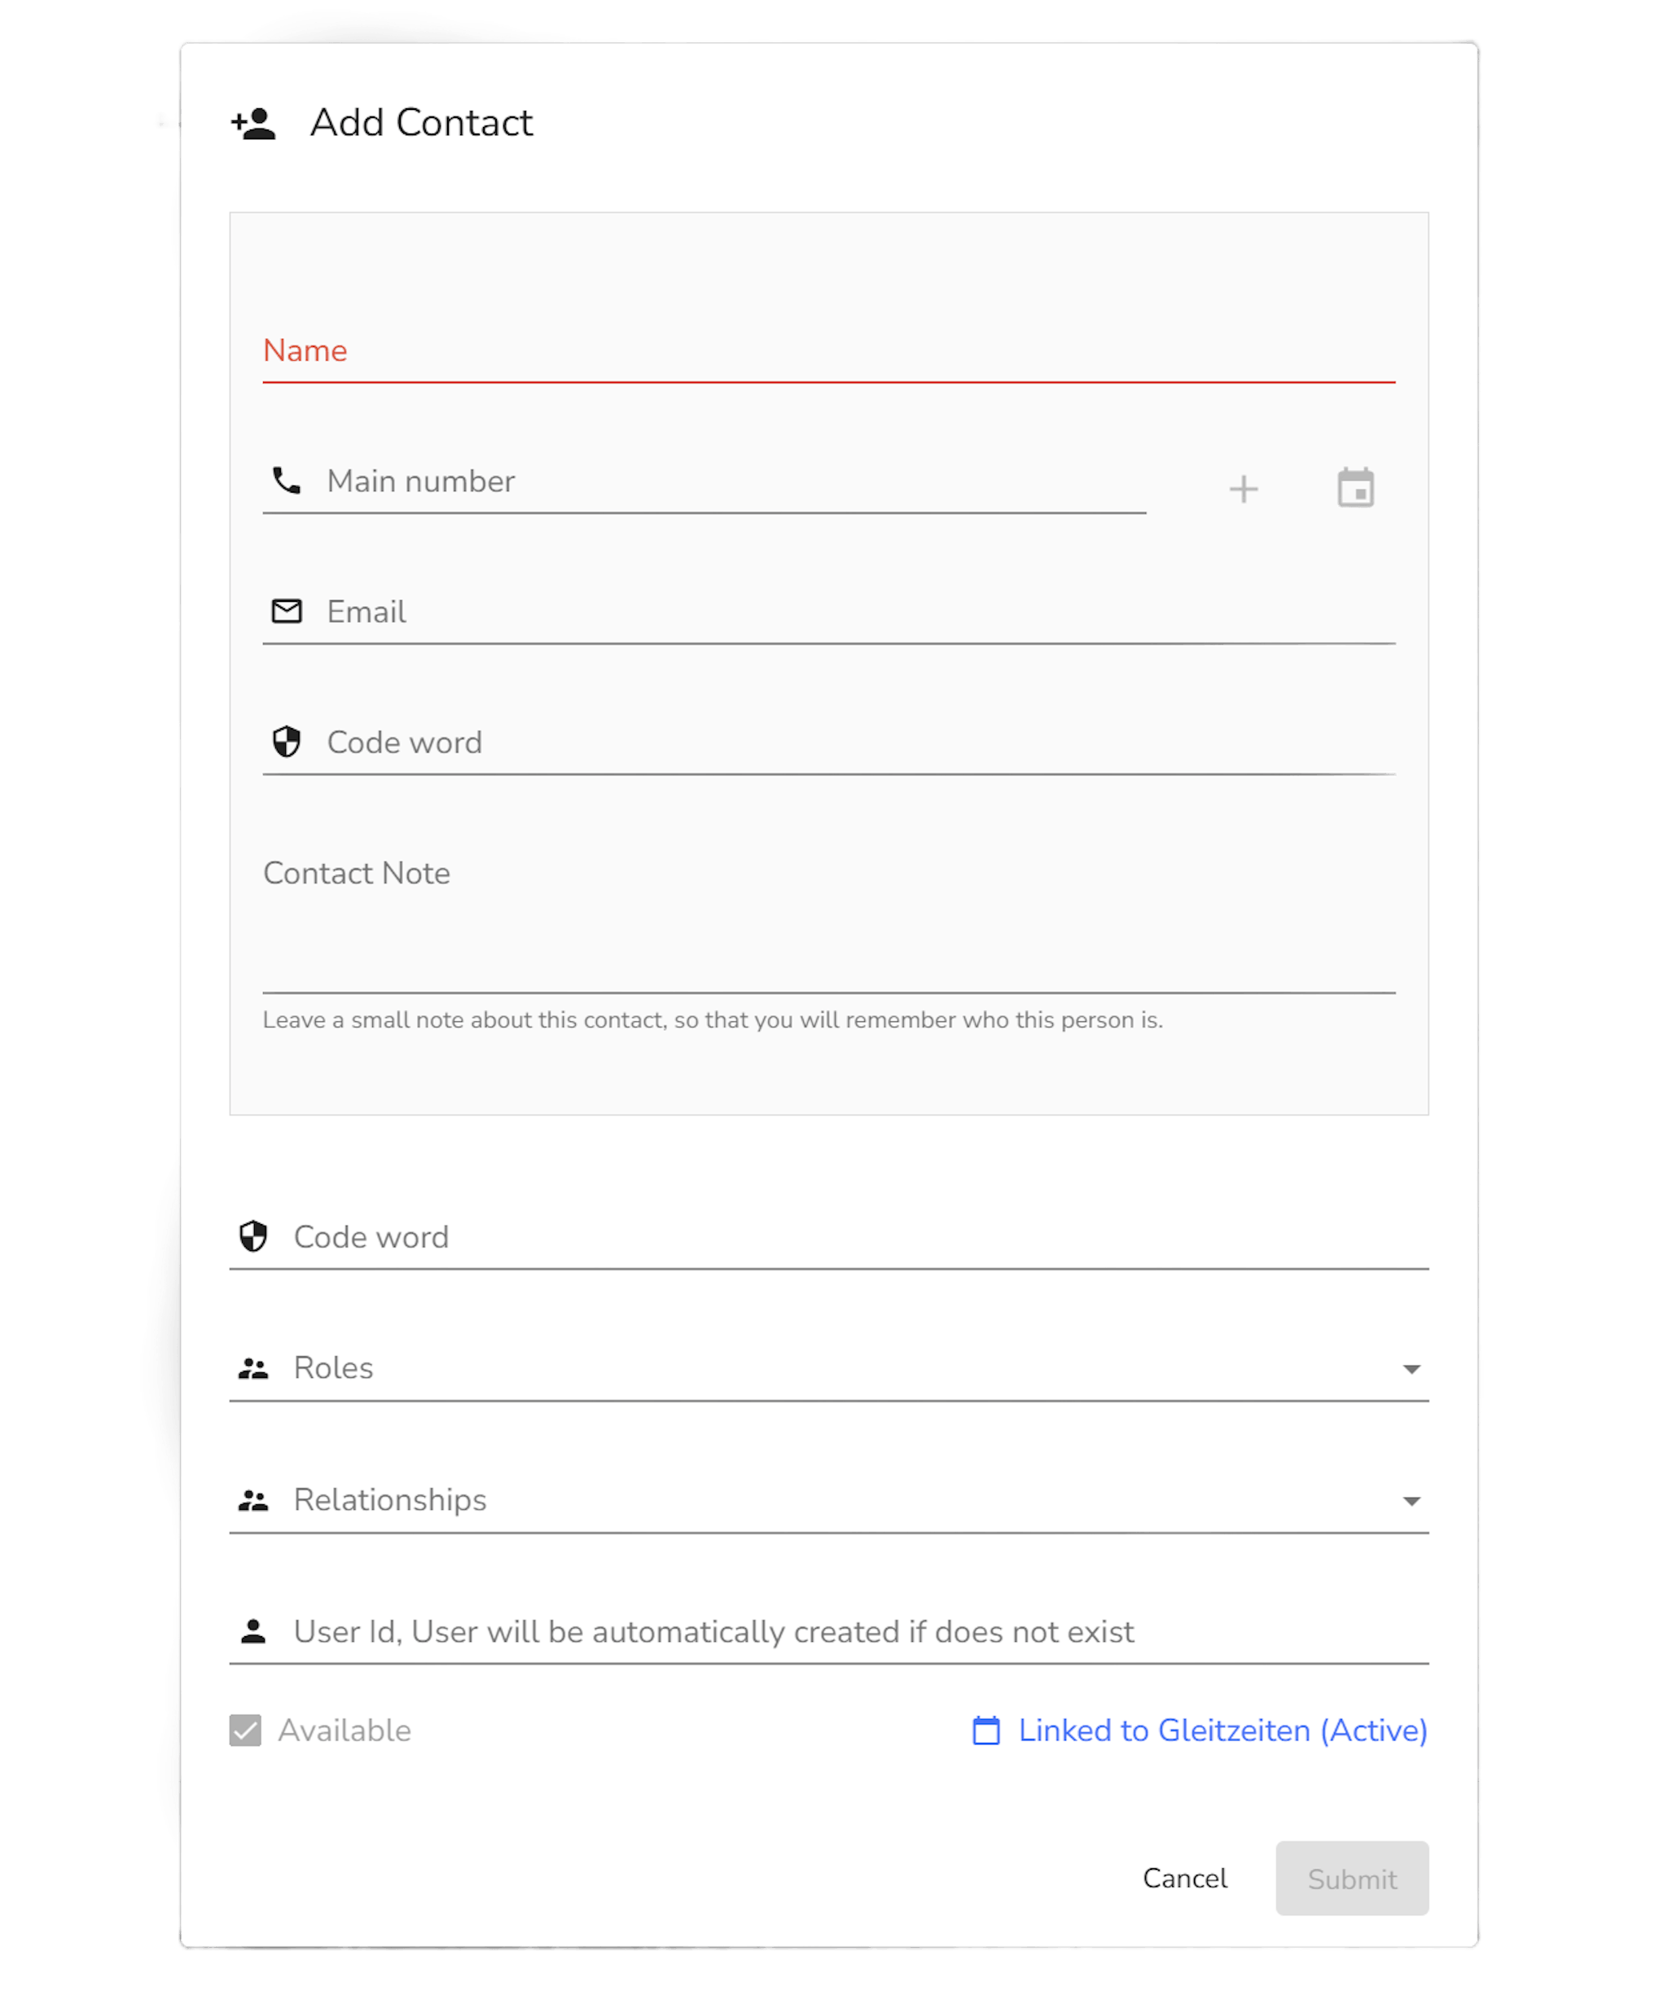Click the group icon beside Roles

point(252,1368)
